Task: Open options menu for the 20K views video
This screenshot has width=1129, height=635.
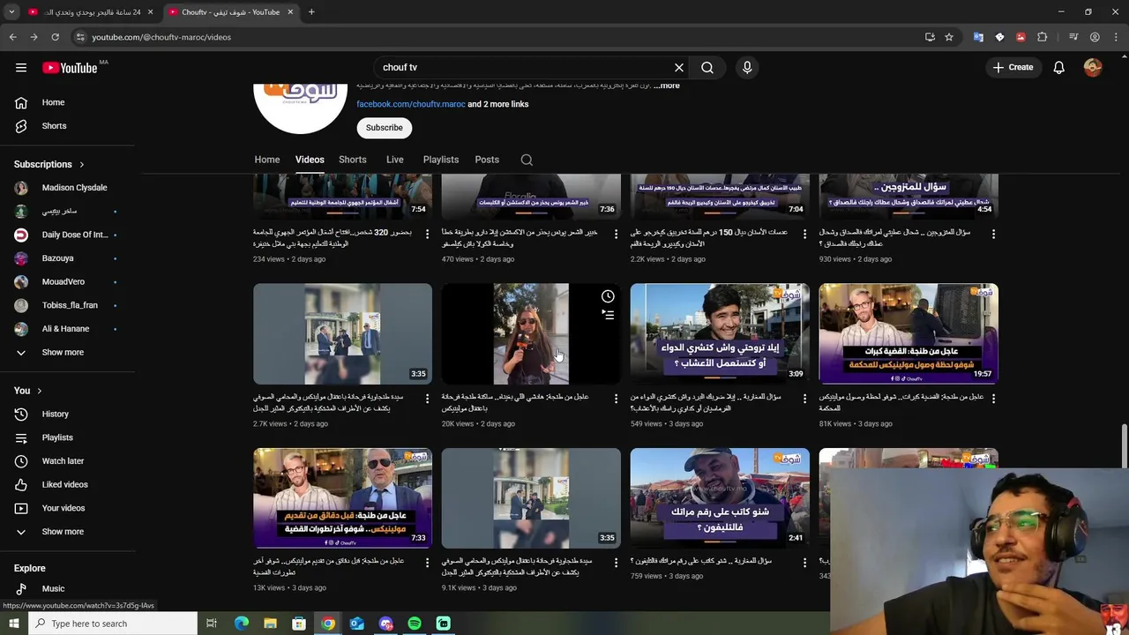Action: tap(617, 399)
